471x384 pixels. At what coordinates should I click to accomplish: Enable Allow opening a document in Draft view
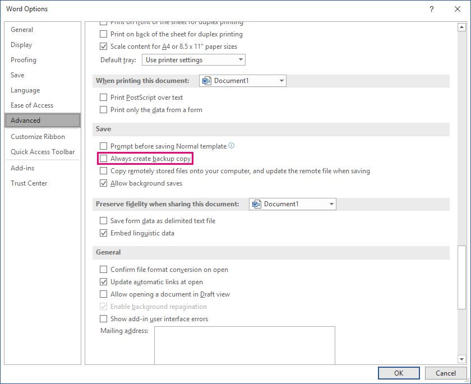click(x=103, y=294)
